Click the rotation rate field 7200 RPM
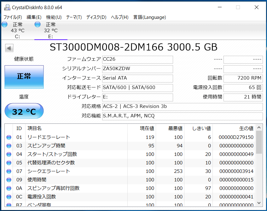Viewport: 267px width, 211px height. tap(243, 78)
